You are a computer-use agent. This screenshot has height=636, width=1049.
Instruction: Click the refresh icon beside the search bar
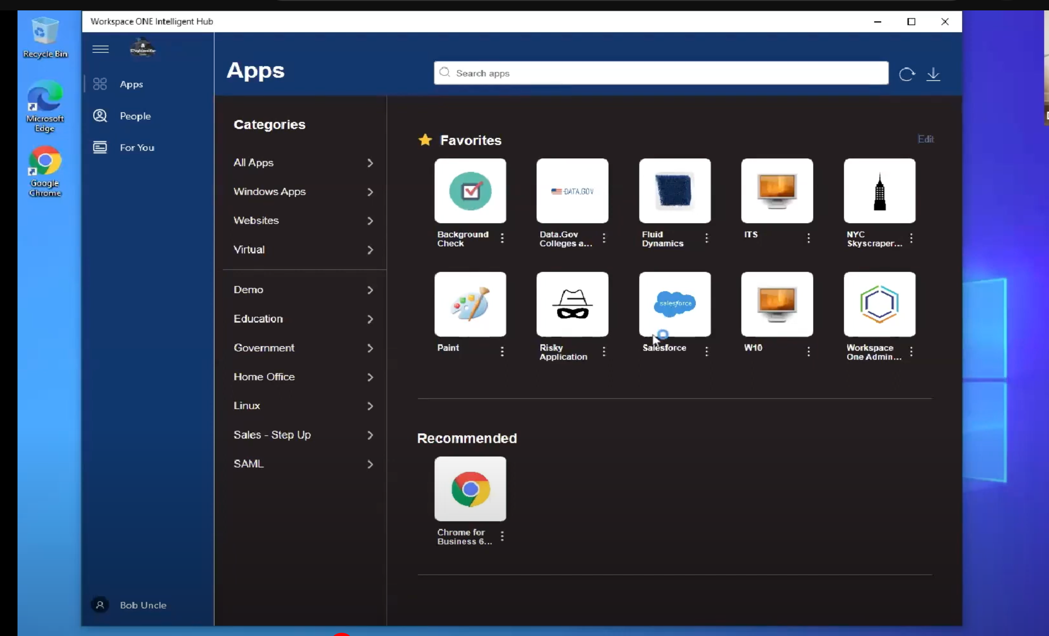[907, 74]
